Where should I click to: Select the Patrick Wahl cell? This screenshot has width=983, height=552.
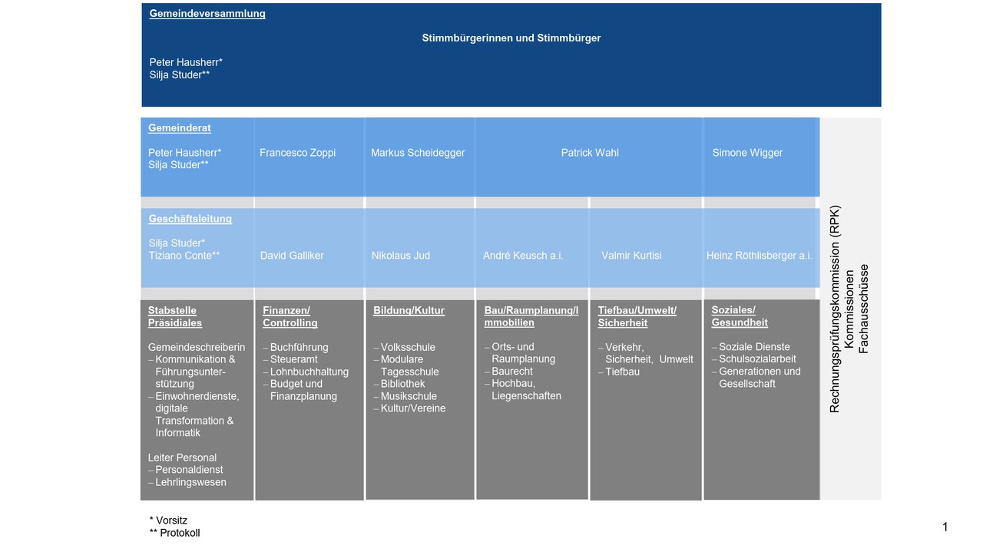(590, 153)
